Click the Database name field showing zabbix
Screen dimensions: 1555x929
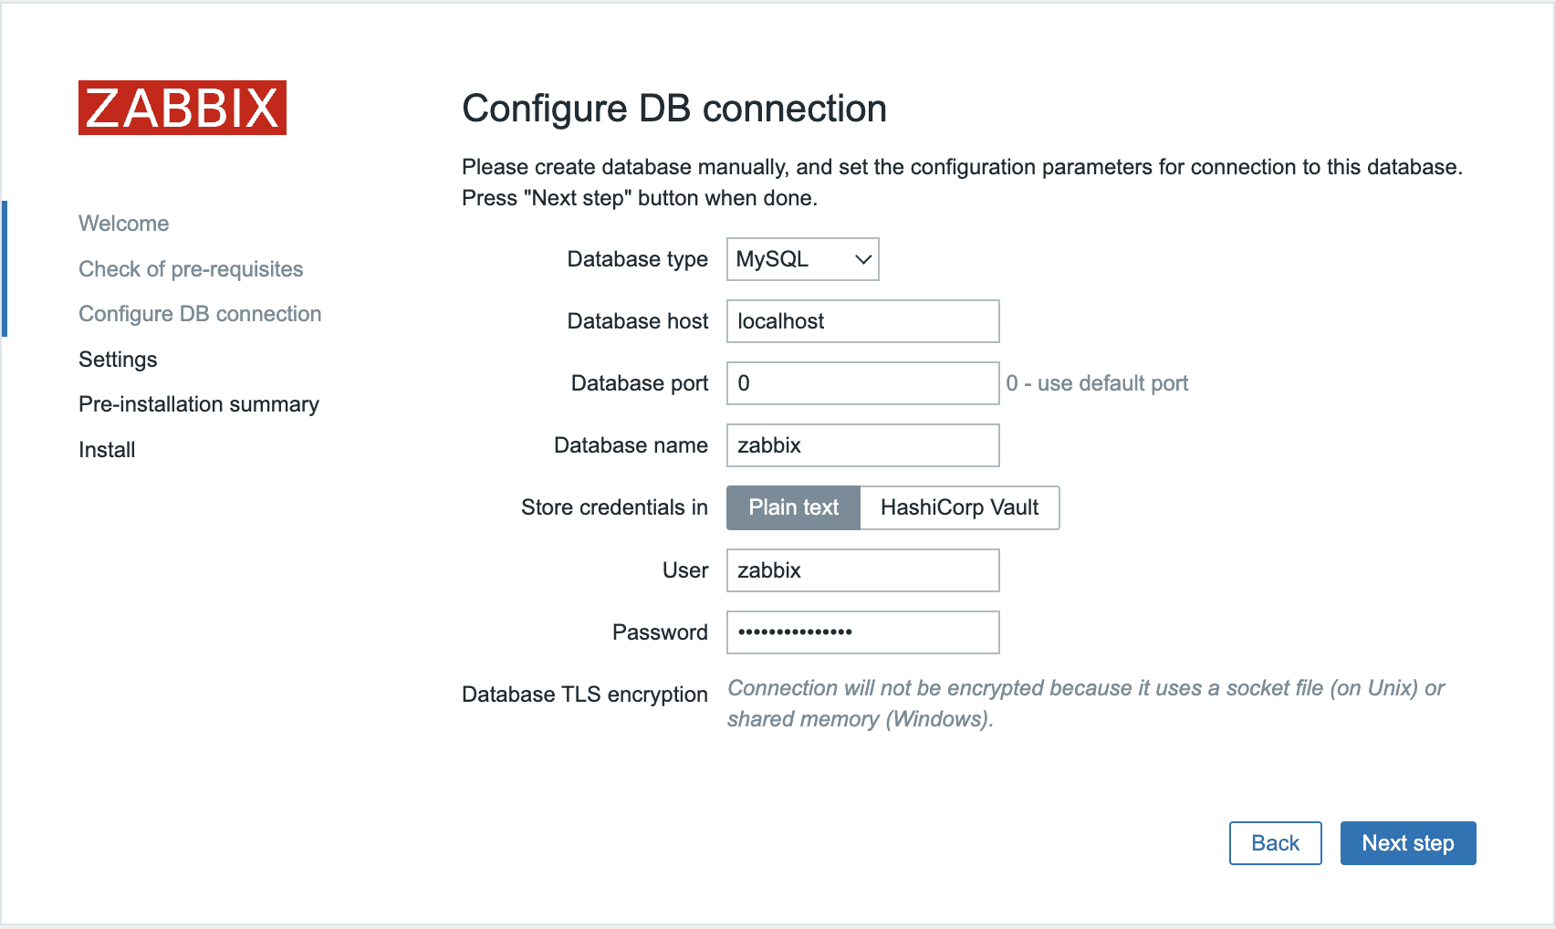861,445
